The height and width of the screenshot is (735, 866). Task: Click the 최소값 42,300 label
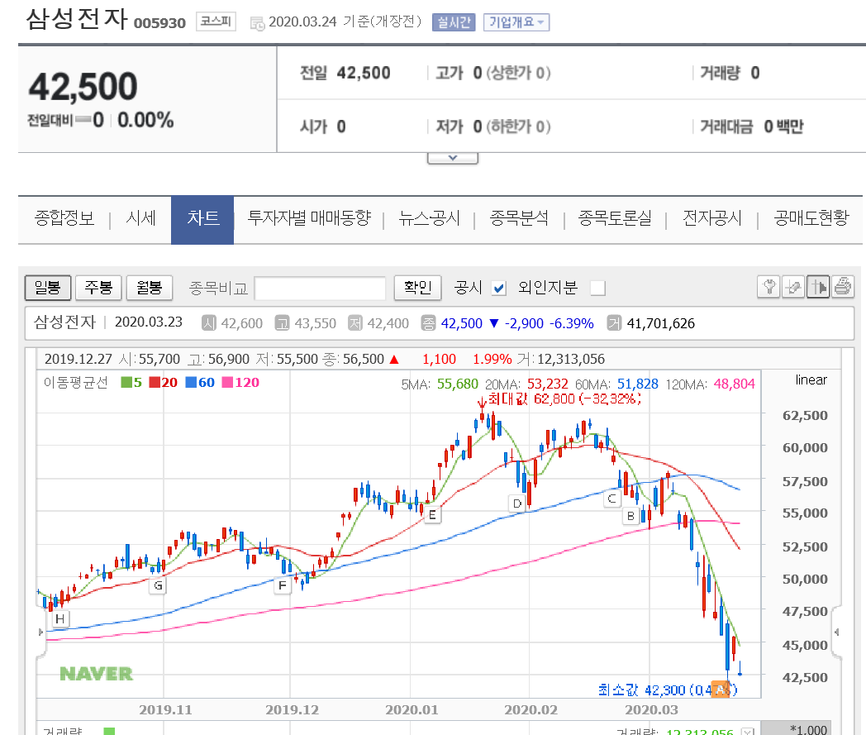[667, 690]
